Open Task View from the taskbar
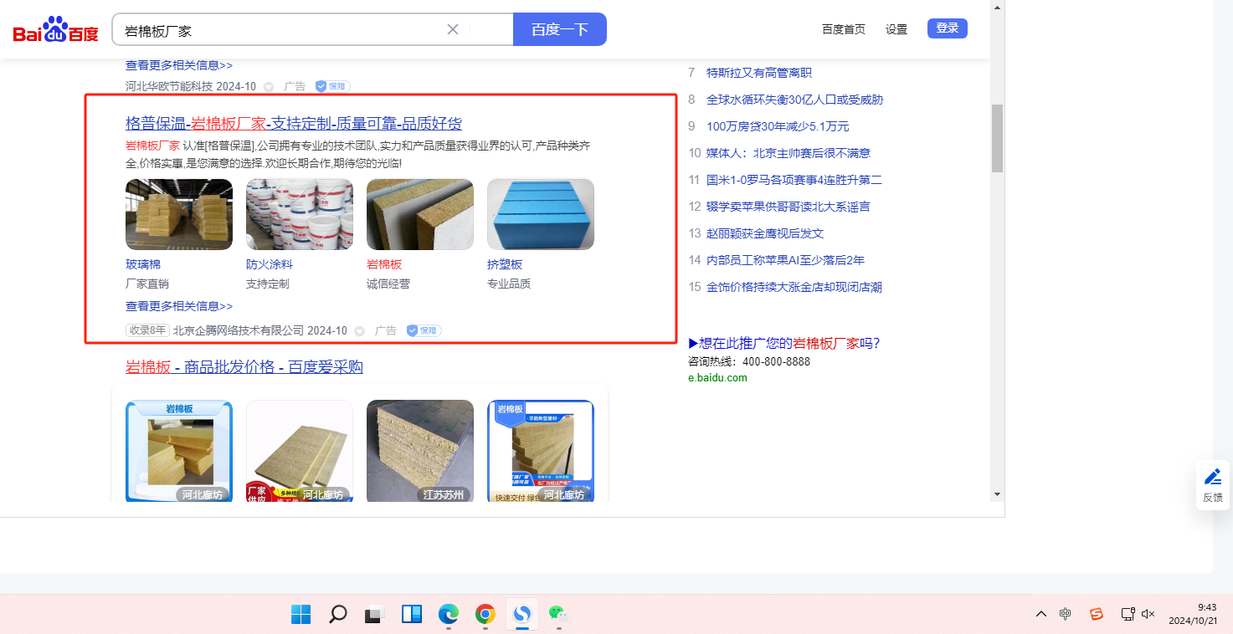This screenshot has height=634, width=1233. pyautogui.click(x=374, y=615)
